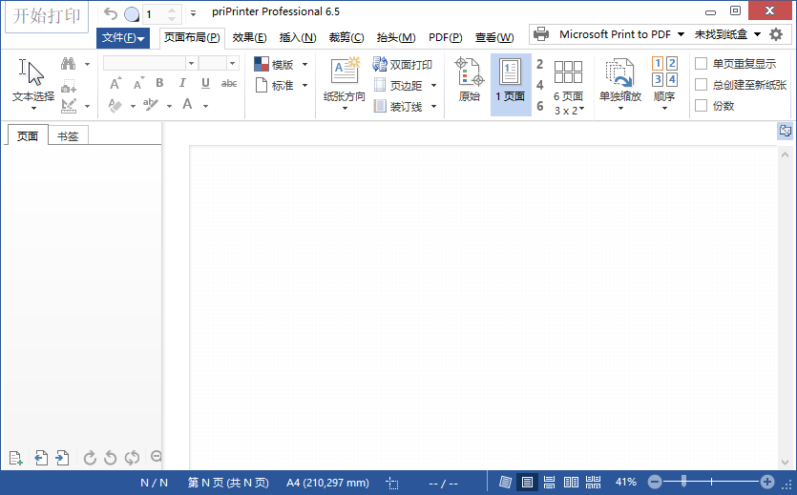Toggle bold B formatting
797x495 pixels.
click(x=159, y=83)
